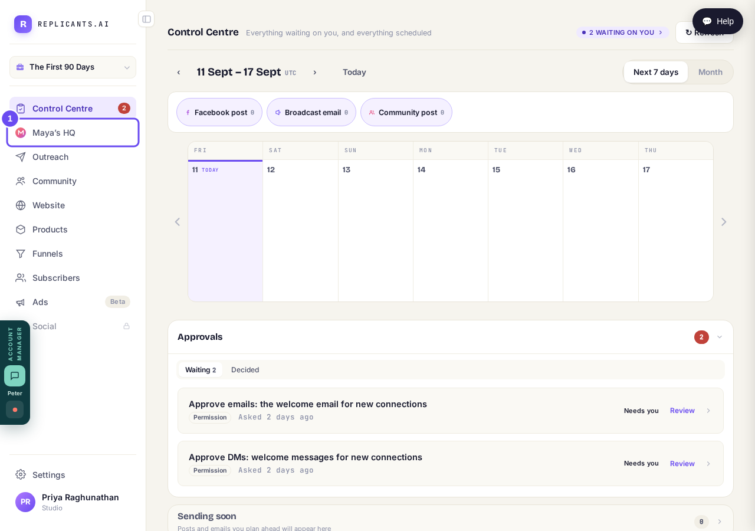The width and height of the screenshot is (755, 531).
Task: Click the Products box icon
Action: (21, 230)
